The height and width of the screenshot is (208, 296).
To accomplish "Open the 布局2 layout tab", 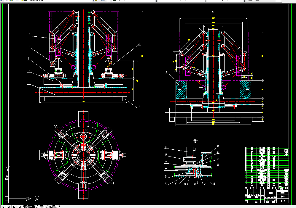I will click(x=53, y=207).
